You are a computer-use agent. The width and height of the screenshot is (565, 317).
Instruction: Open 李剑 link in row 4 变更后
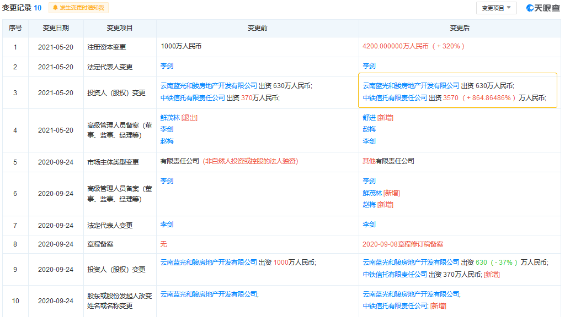[369, 141]
